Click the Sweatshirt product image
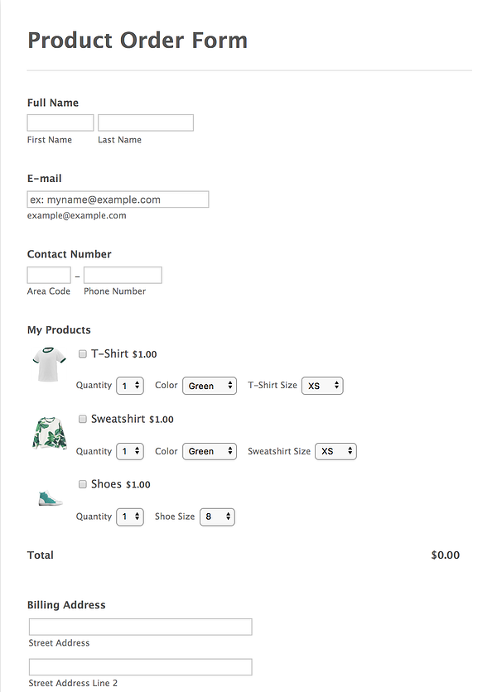The image size is (497, 692). [x=49, y=433]
